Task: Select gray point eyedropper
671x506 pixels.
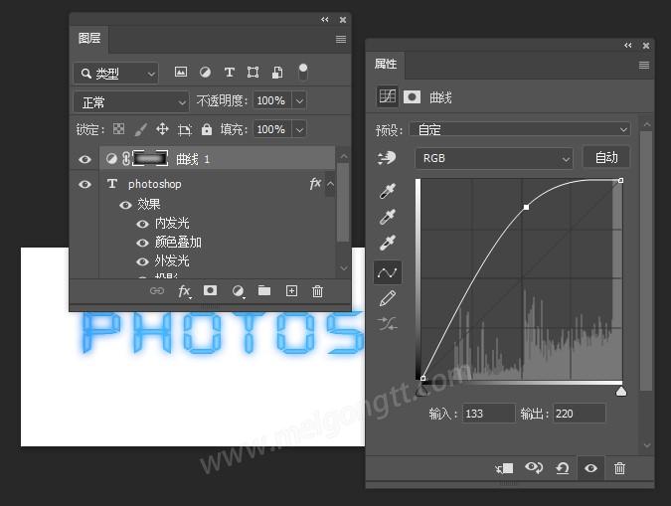Action: tap(388, 217)
